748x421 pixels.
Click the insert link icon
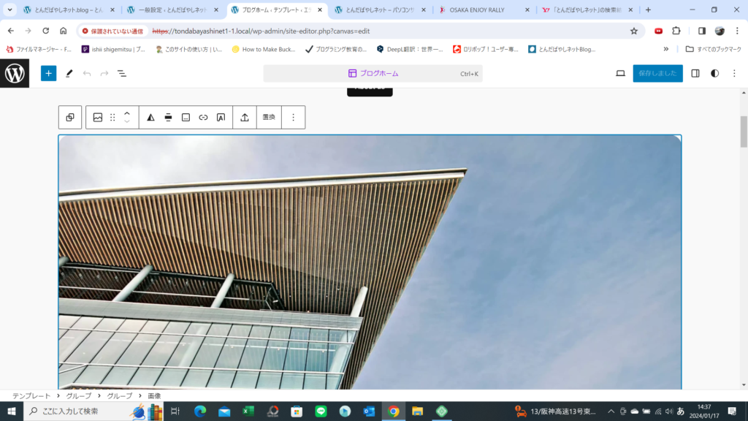coord(203,117)
